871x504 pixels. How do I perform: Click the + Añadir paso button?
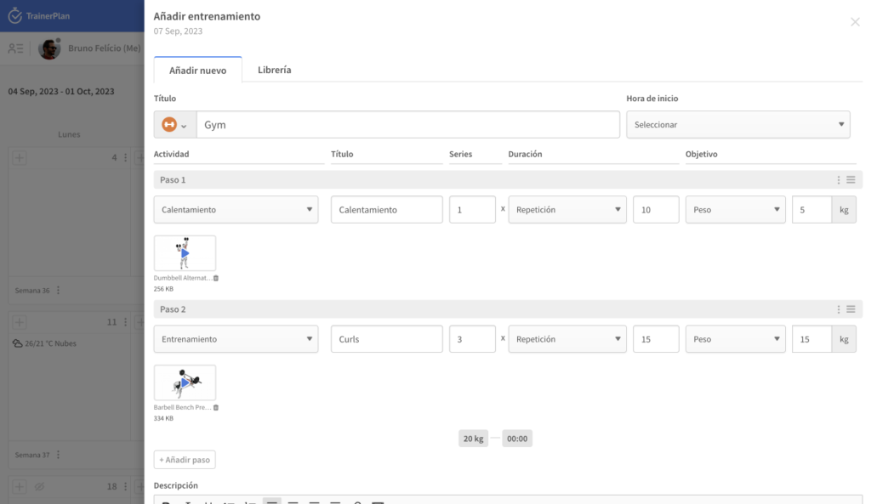point(185,460)
